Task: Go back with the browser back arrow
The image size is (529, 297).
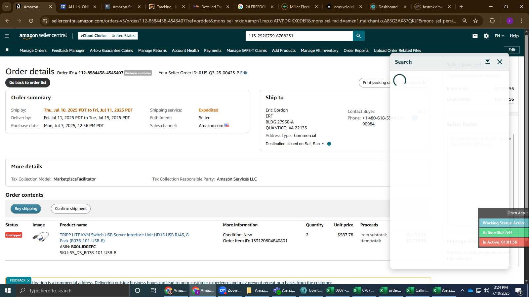Action: click(x=7, y=21)
